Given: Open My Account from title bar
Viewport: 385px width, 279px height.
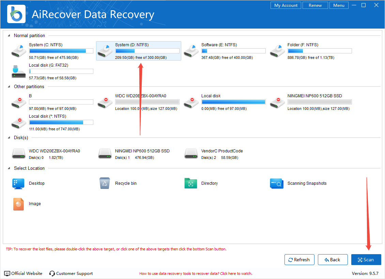Looking at the screenshot, I should (x=286, y=5).
